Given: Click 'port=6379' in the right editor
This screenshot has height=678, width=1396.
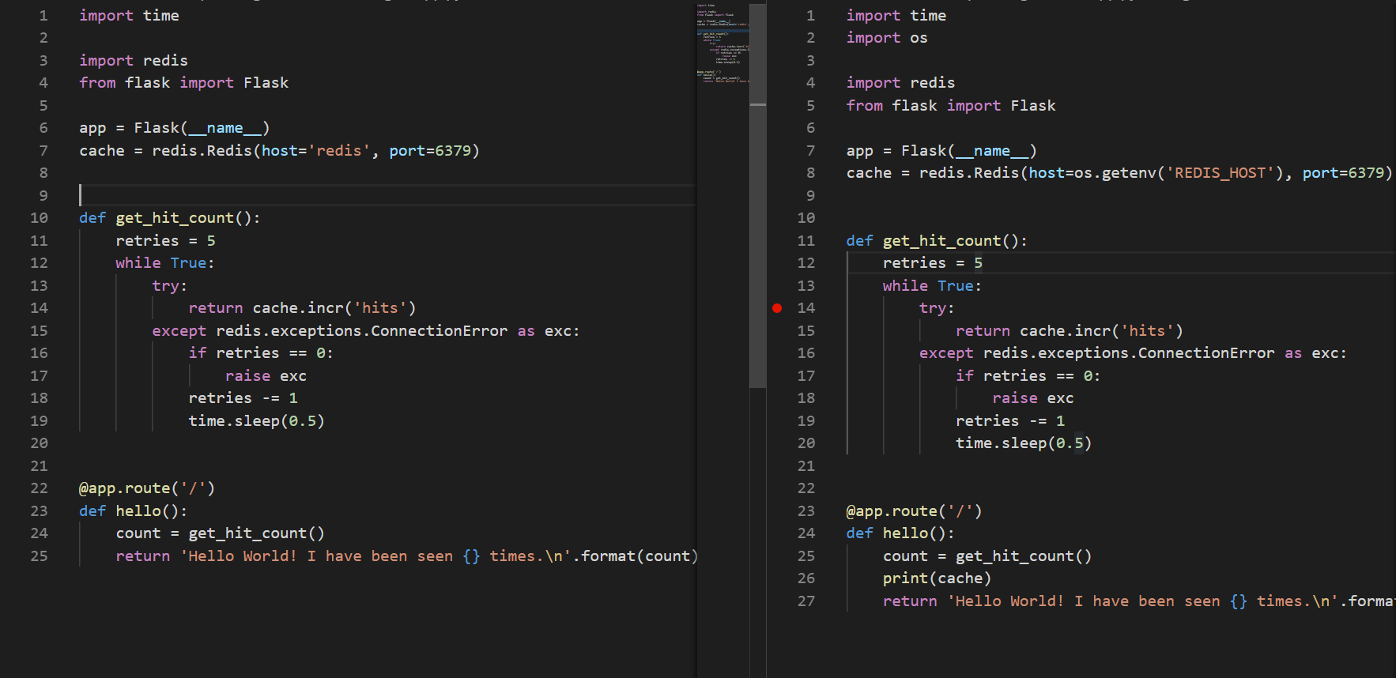Looking at the screenshot, I should click(1344, 173).
